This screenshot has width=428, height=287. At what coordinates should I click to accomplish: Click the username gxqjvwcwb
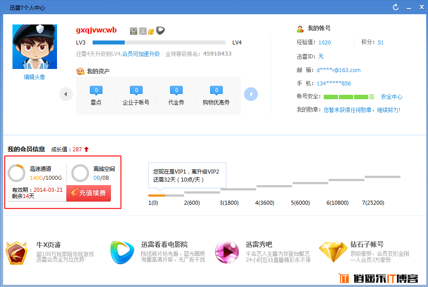[96, 30]
